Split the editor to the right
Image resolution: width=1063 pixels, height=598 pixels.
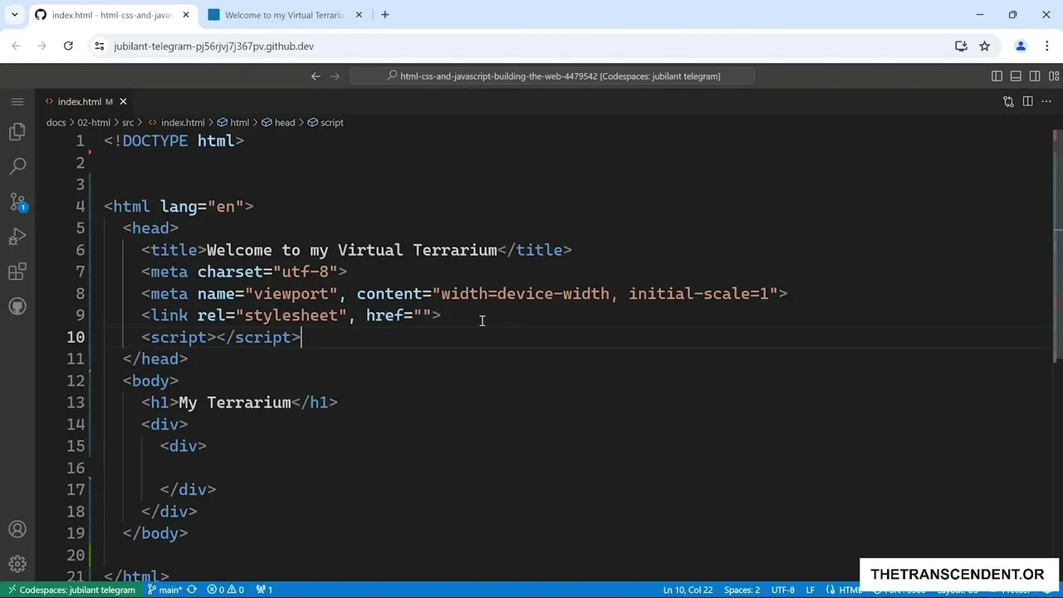tap(1027, 101)
